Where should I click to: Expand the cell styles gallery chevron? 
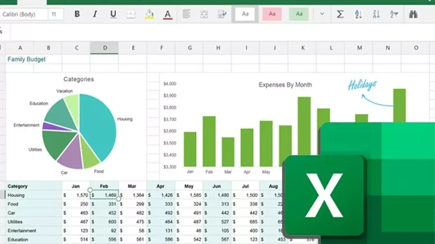(322, 14)
